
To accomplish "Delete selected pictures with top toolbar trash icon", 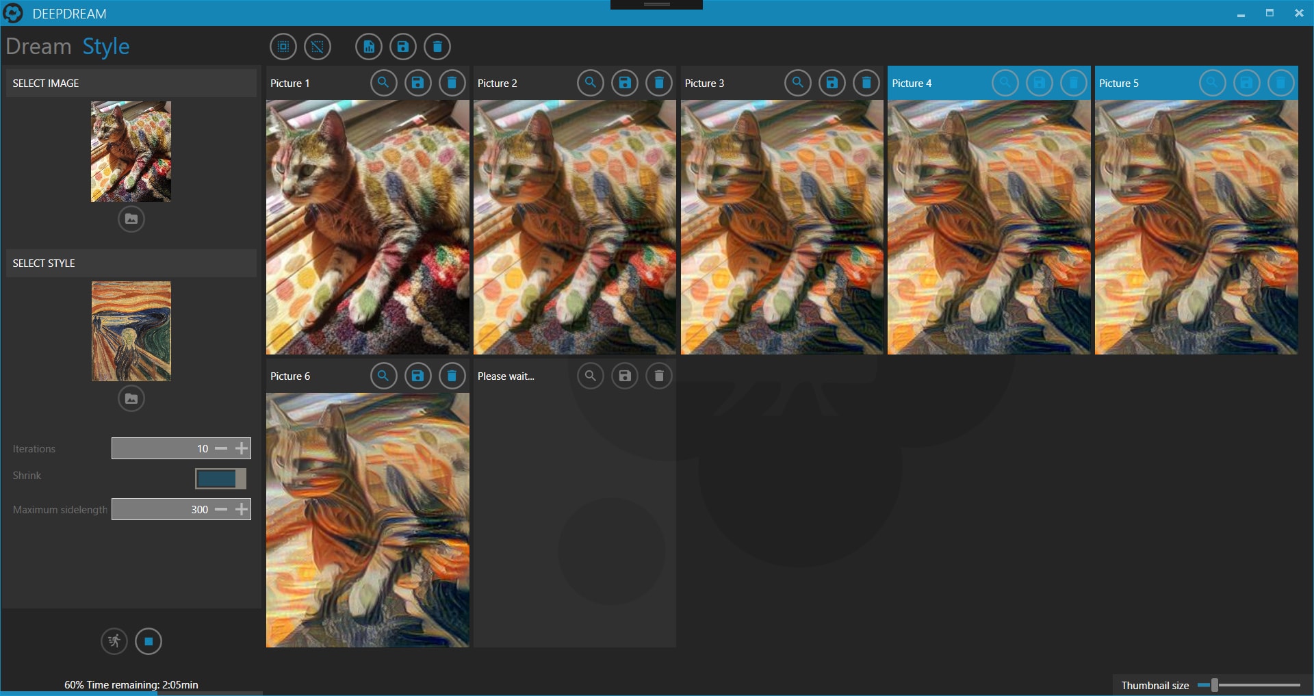I will click(437, 47).
